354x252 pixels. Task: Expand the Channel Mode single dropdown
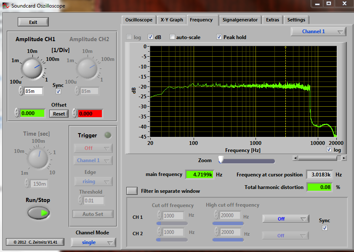[93, 242]
